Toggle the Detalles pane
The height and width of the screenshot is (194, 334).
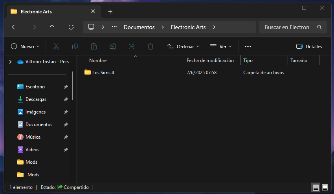(309, 46)
